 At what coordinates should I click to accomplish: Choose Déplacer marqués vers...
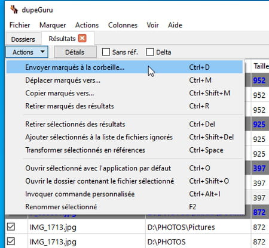[124, 80]
